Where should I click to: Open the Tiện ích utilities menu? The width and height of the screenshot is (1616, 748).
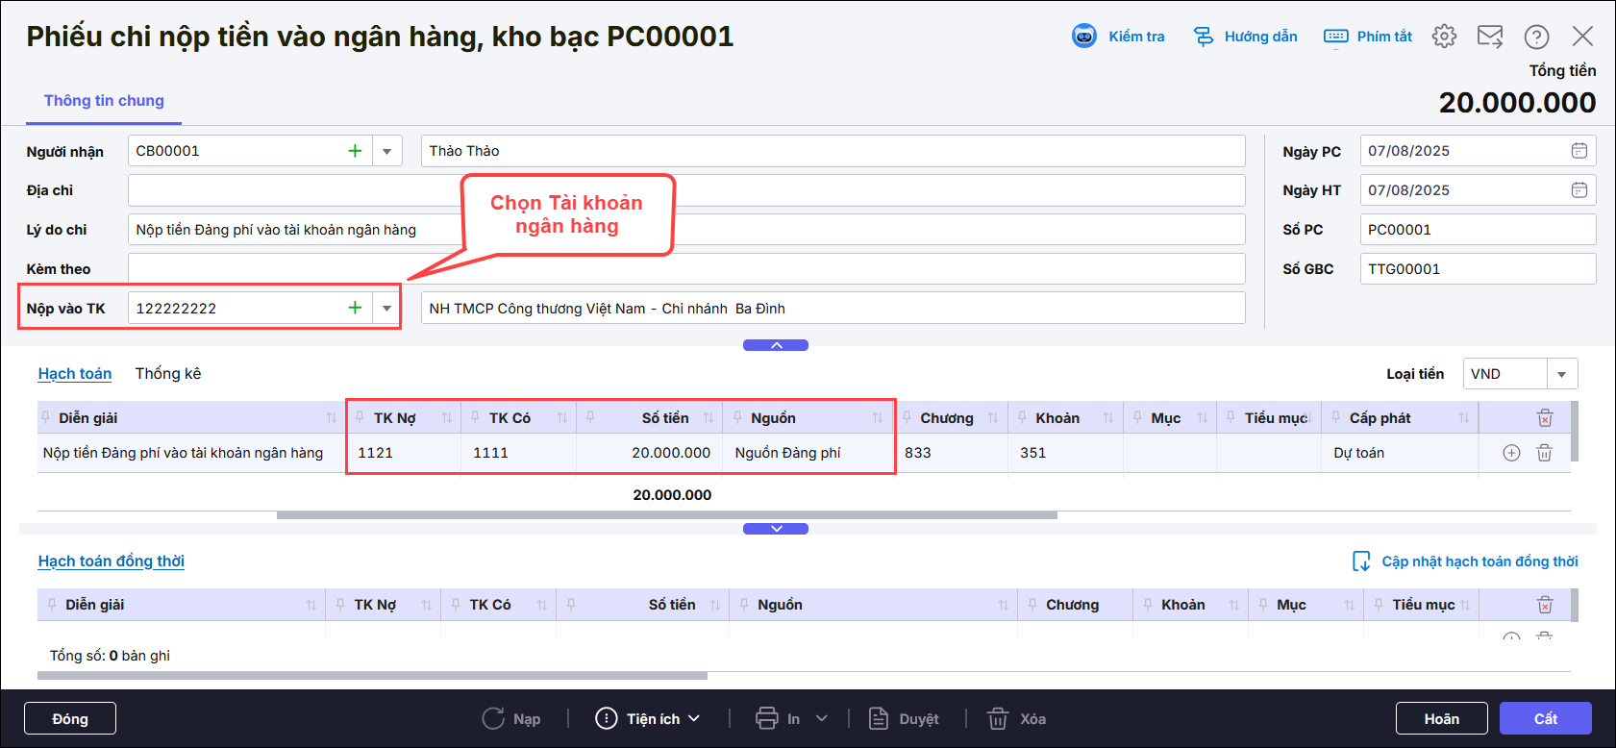click(648, 718)
